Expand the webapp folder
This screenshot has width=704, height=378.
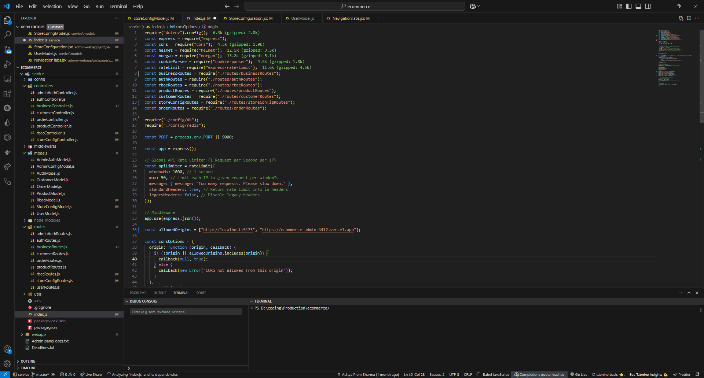(x=38, y=334)
